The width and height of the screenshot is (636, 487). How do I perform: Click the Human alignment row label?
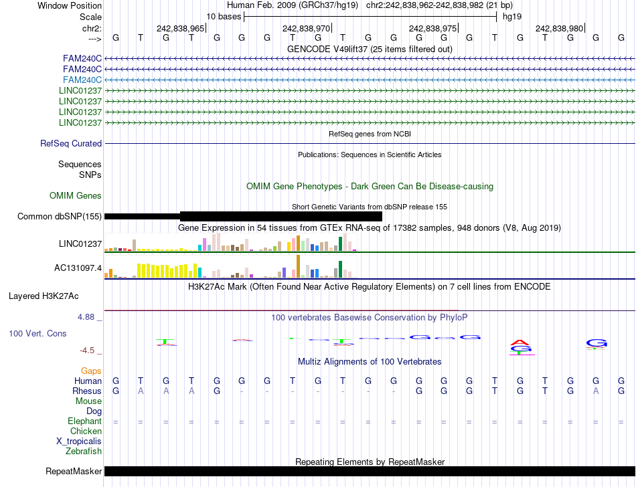click(88, 381)
